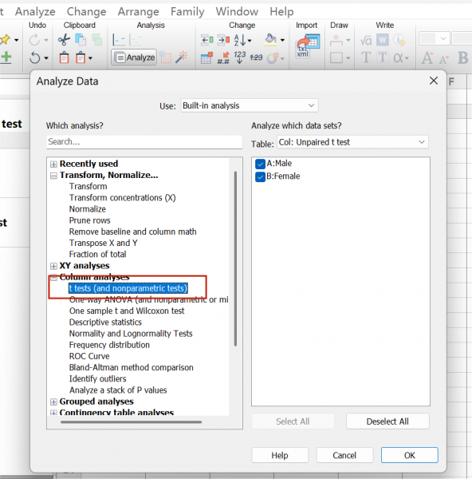Click the OK button
472x479 pixels.
point(410,455)
